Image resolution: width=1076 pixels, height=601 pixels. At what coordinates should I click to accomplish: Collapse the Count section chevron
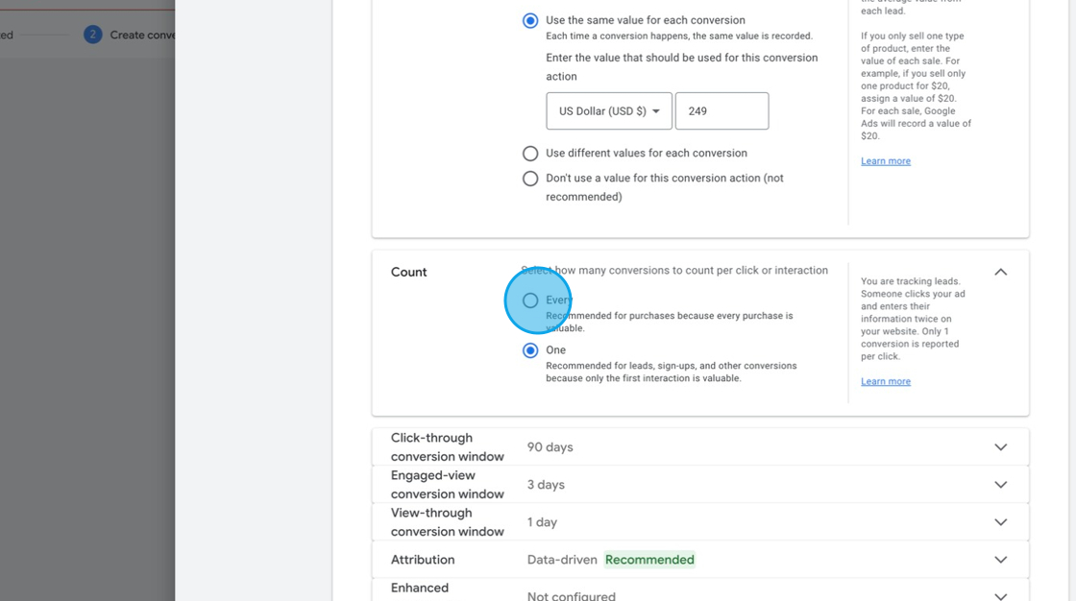(1000, 272)
